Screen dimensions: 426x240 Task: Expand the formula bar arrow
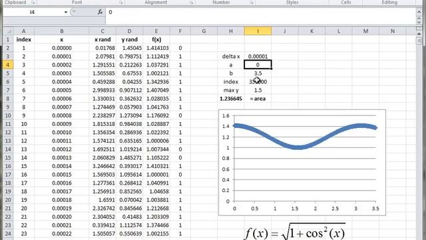419,12
